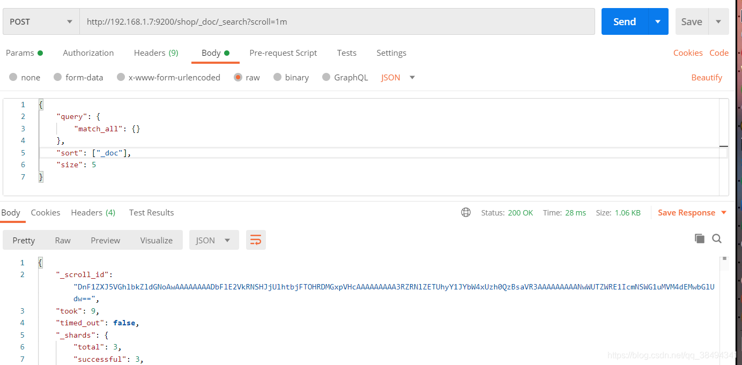742x365 pixels.
Task: Choose the GraphQL body type
Action: coord(326,77)
